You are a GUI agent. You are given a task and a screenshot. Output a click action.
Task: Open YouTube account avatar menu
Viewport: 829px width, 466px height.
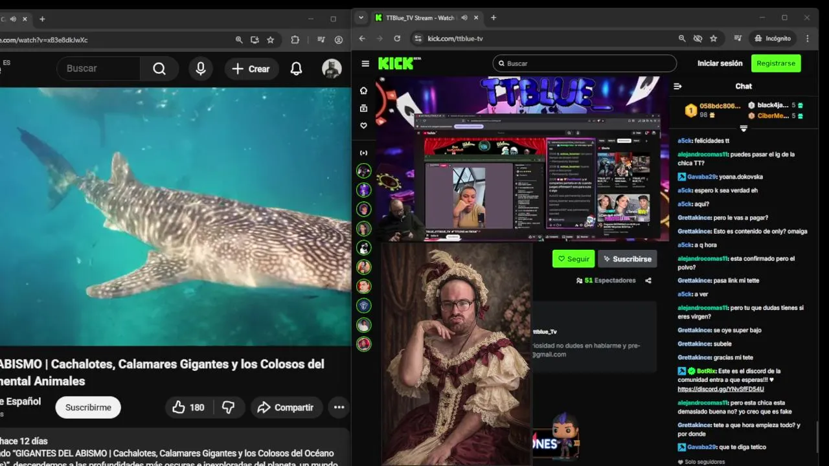point(332,69)
